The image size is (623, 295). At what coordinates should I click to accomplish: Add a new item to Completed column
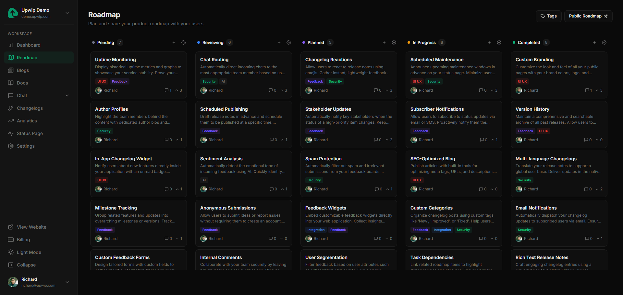[x=594, y=42]
